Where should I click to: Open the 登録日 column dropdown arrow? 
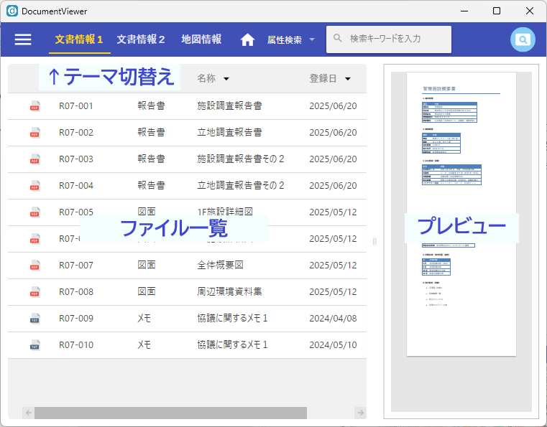click(347, 79)
